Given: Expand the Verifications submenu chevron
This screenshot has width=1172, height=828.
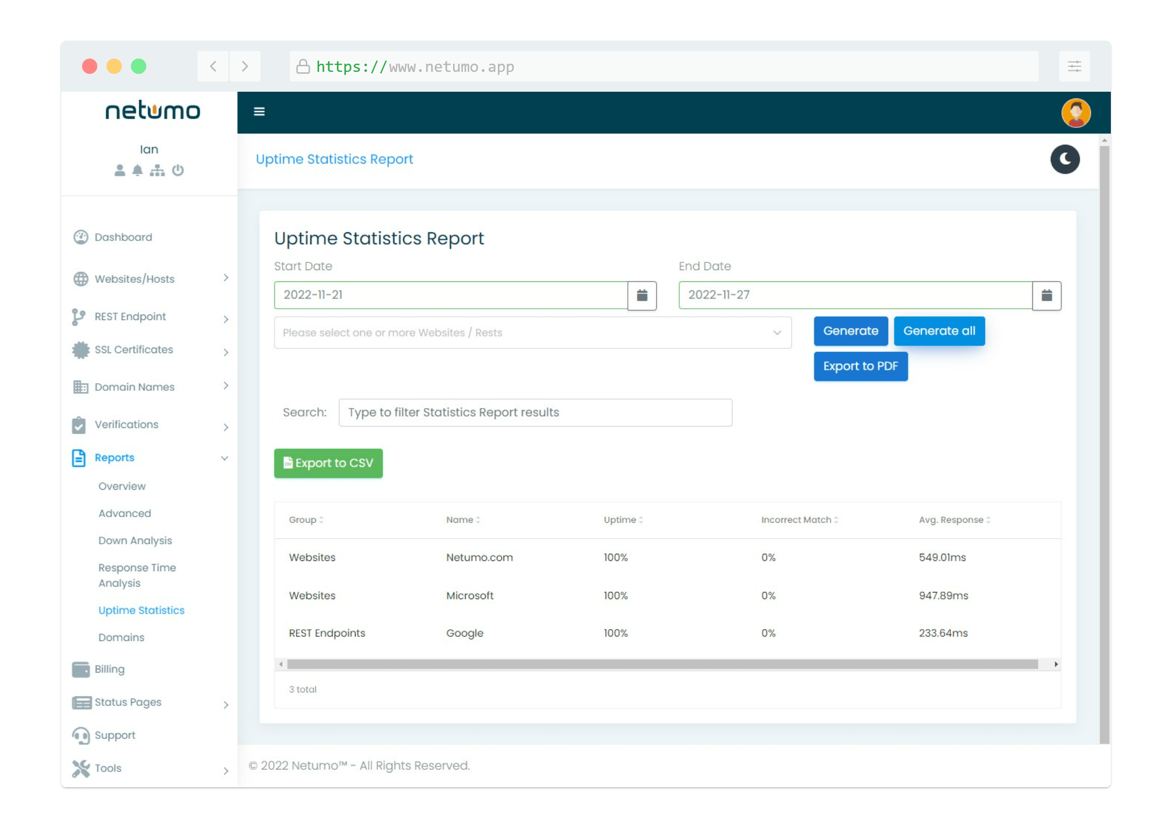Looking at the screenshot, I should 226,428.
